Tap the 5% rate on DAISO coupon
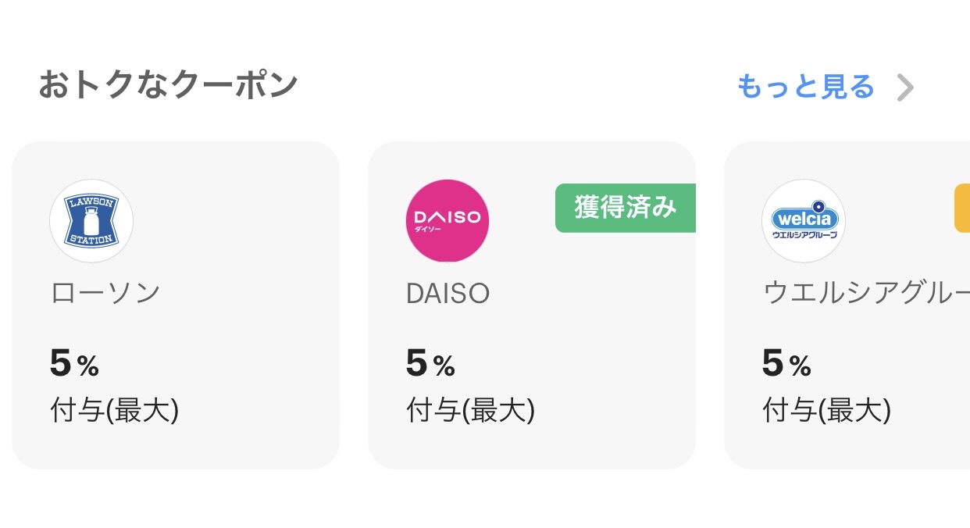Screen dimensions: 970x528 430,363
